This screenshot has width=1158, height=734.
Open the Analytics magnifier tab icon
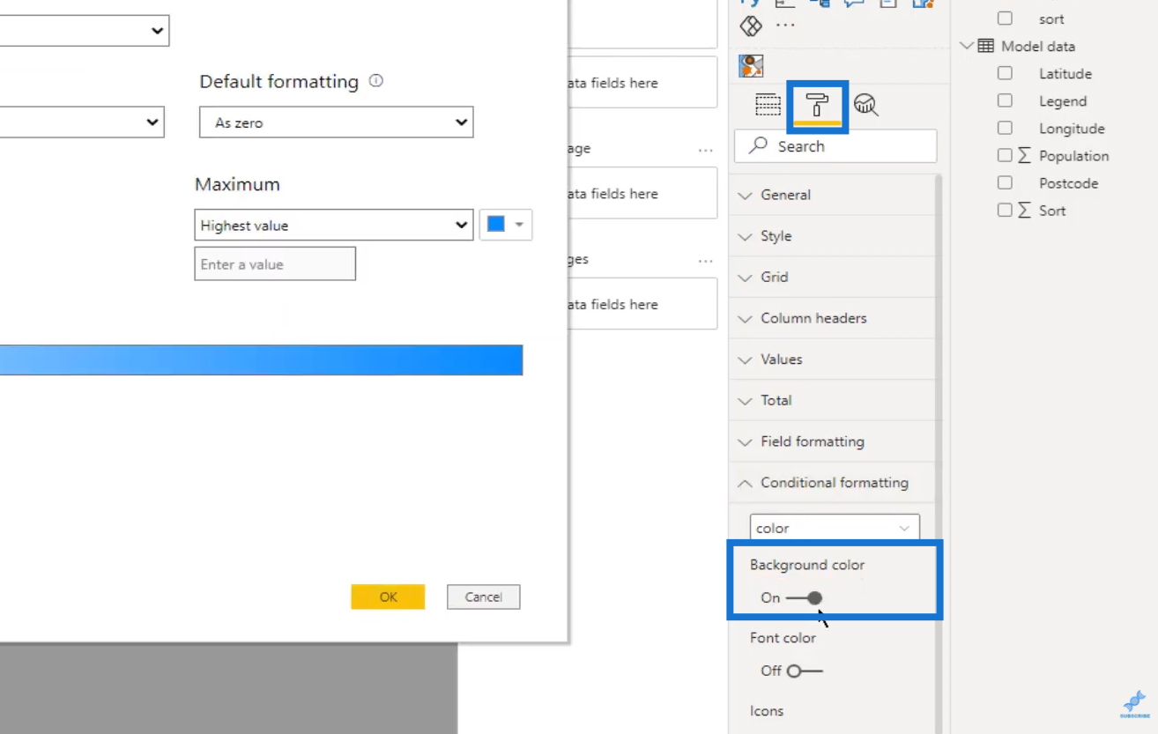click(x=866, y=105)
